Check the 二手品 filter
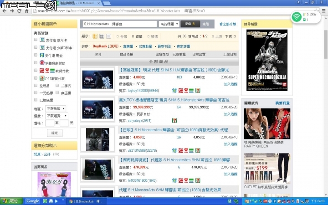Viewport: 328px width, 205px height. pos(57,85)
